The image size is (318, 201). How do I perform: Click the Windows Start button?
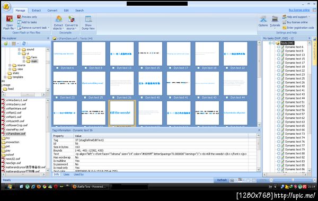point(9,187)
